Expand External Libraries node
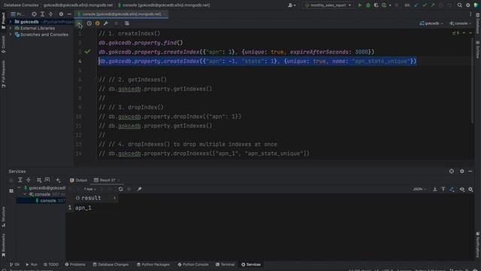 click(x=11, y=29)
